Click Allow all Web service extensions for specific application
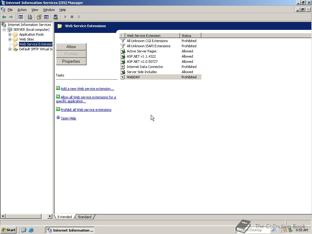The image size is (312, 234). coord(86,99)
